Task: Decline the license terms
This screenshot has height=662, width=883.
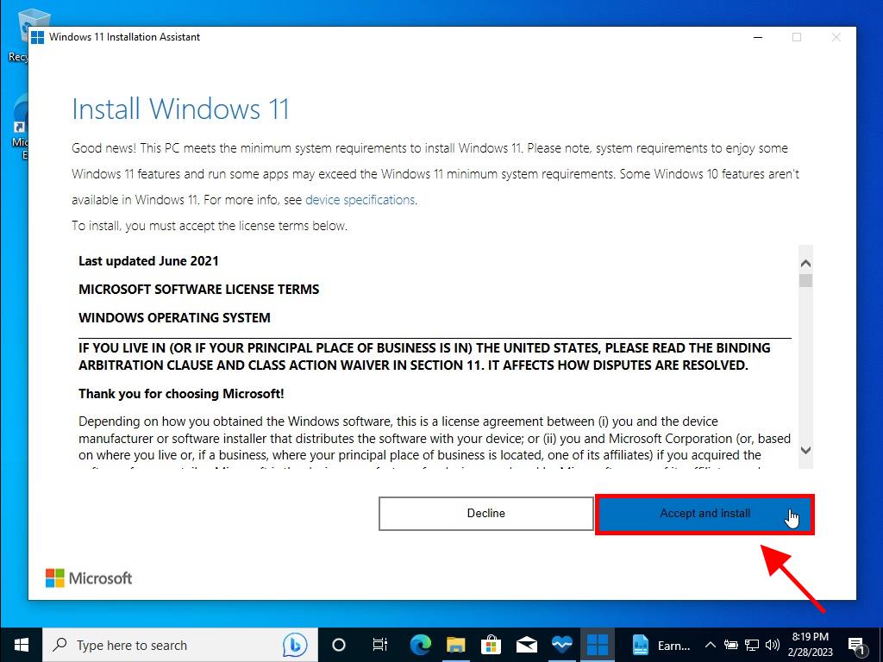Action: coord(485,514)
